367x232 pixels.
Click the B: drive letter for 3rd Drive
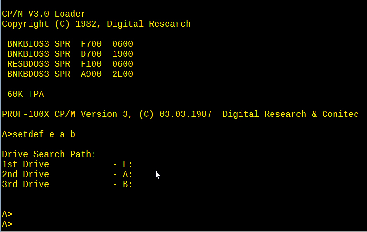click(127, 184)
